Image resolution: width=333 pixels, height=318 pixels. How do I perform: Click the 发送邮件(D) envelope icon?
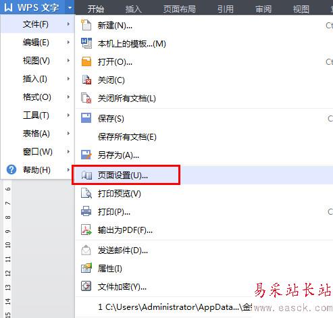point(86,250)
